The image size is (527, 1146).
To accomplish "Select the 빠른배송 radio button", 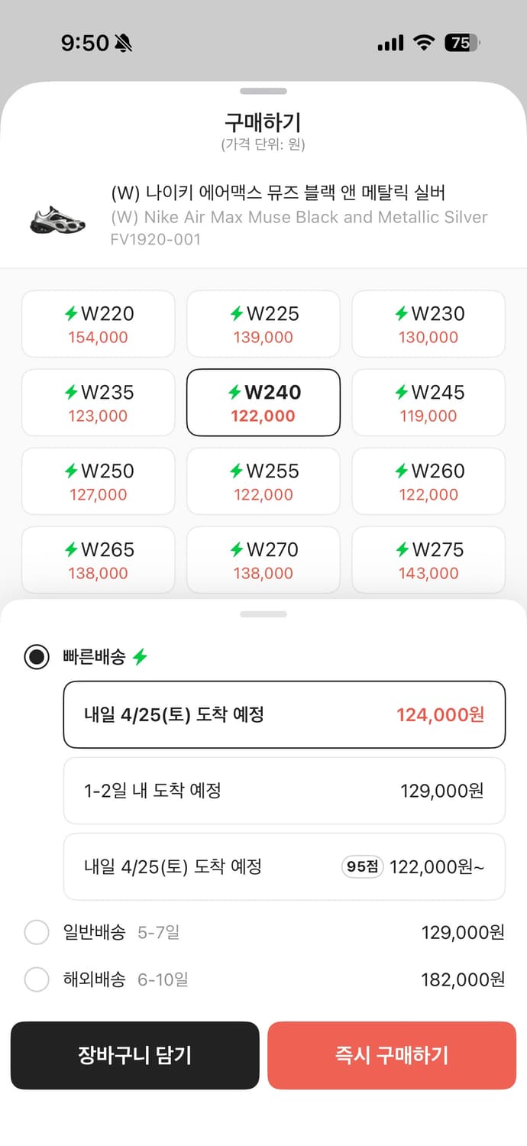I will (x=37, y=656).
